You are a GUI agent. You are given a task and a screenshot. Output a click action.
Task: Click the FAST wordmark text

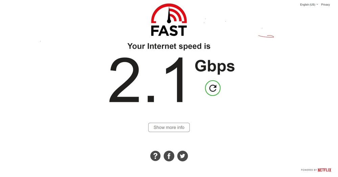(x=169, y=31)
